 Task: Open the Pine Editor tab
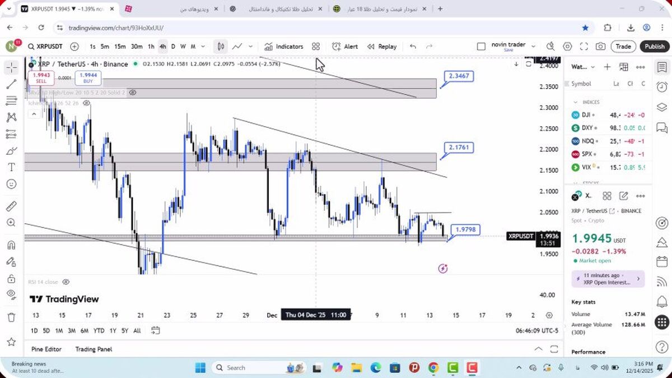(x=46, y=349)
